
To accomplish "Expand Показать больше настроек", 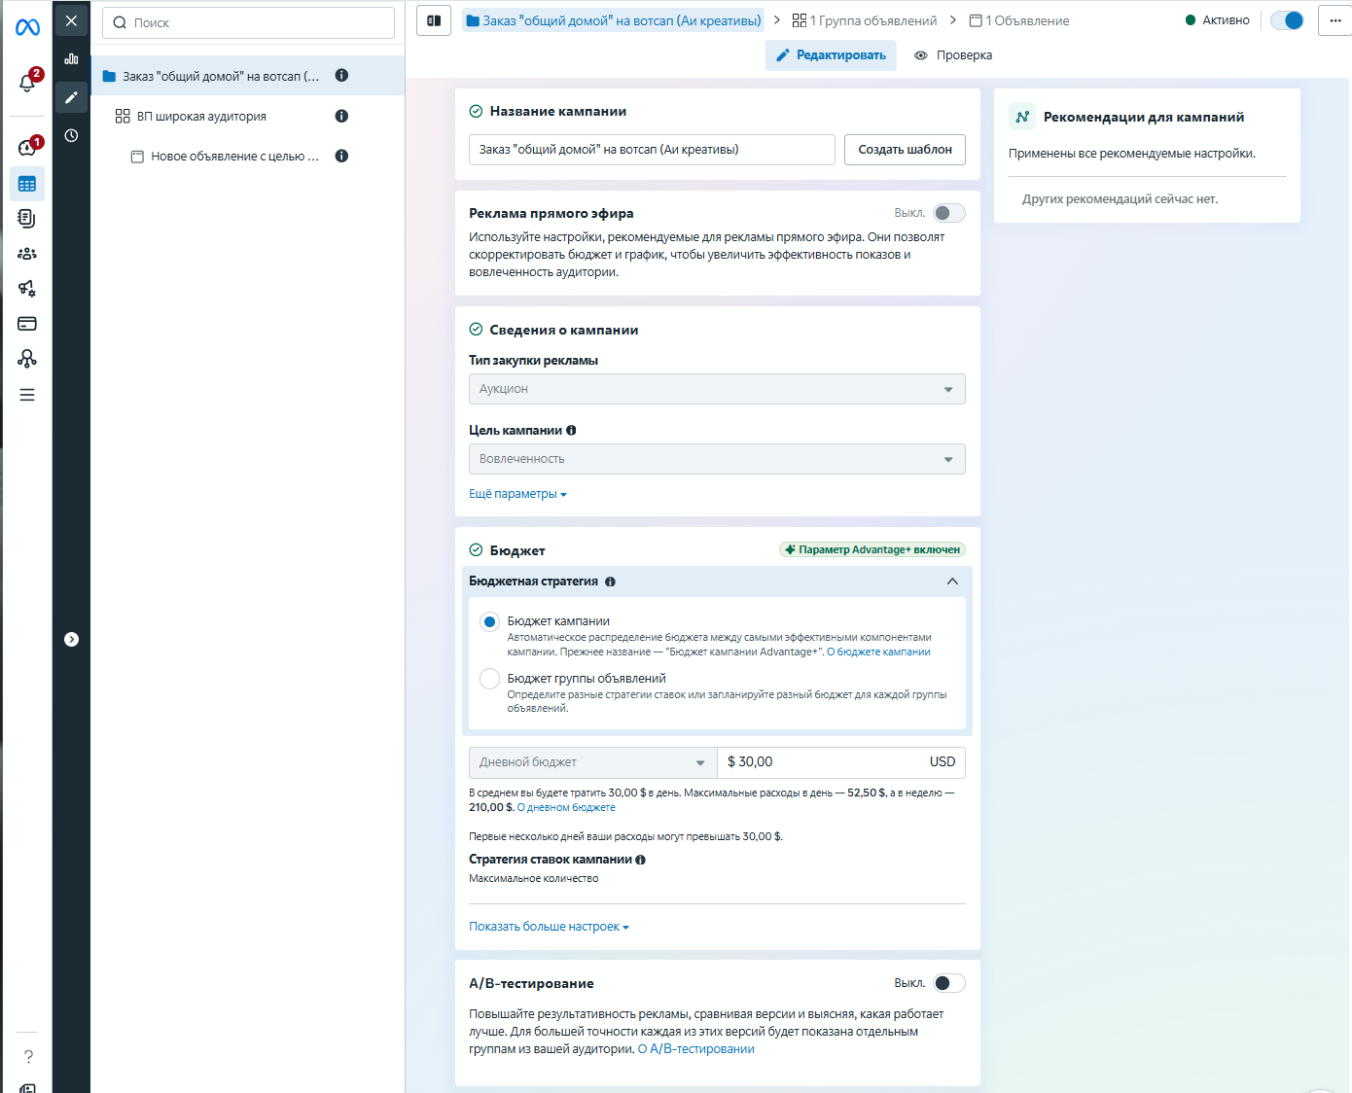I will [549, 927].
